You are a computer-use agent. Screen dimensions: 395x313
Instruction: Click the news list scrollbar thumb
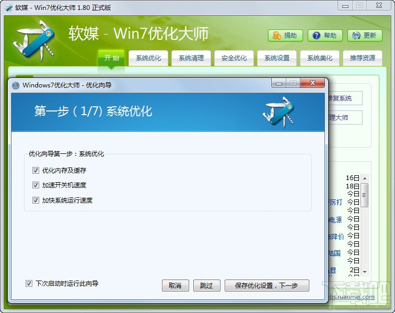tap(365, 195)
